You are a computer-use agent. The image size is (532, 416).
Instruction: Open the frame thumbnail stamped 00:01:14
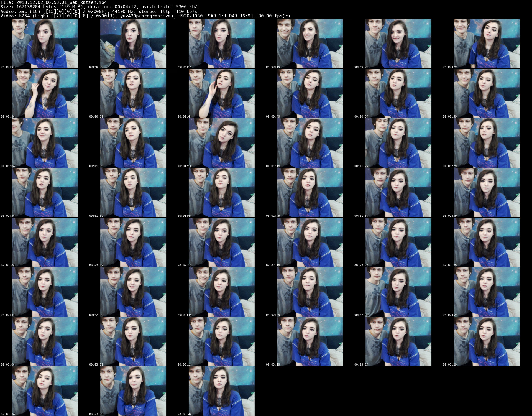click(222, 143)
